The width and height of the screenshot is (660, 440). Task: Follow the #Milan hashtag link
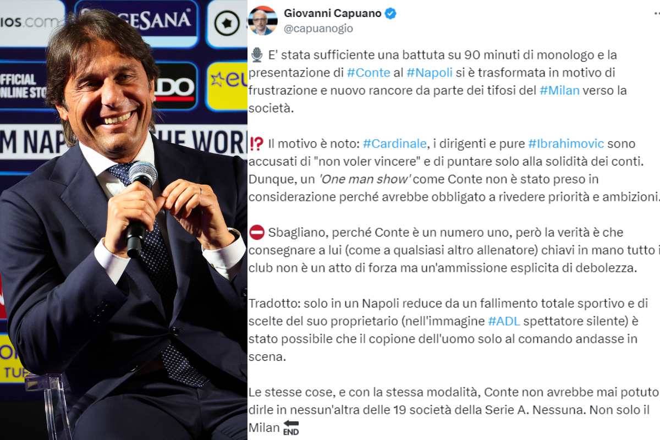point(559,90)
